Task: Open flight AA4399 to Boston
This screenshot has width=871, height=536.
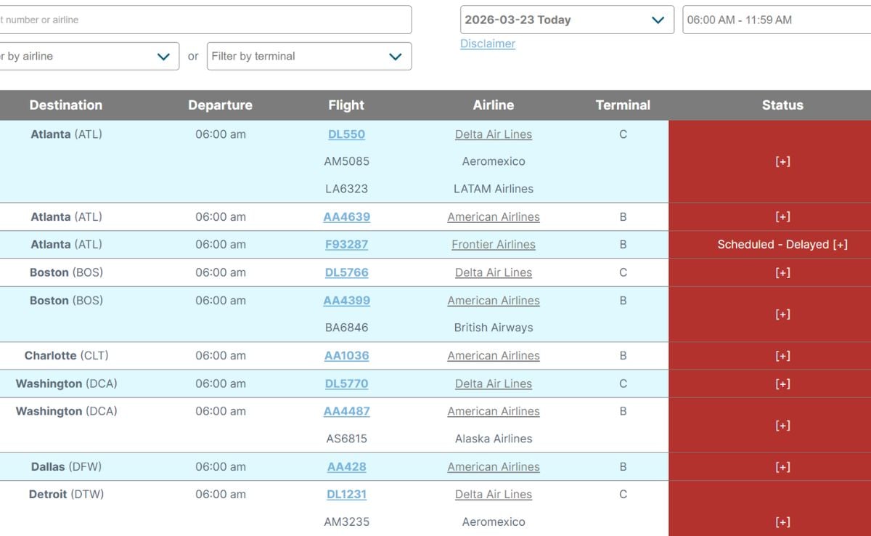Action: pyautogui.click(x=346, y=301)
